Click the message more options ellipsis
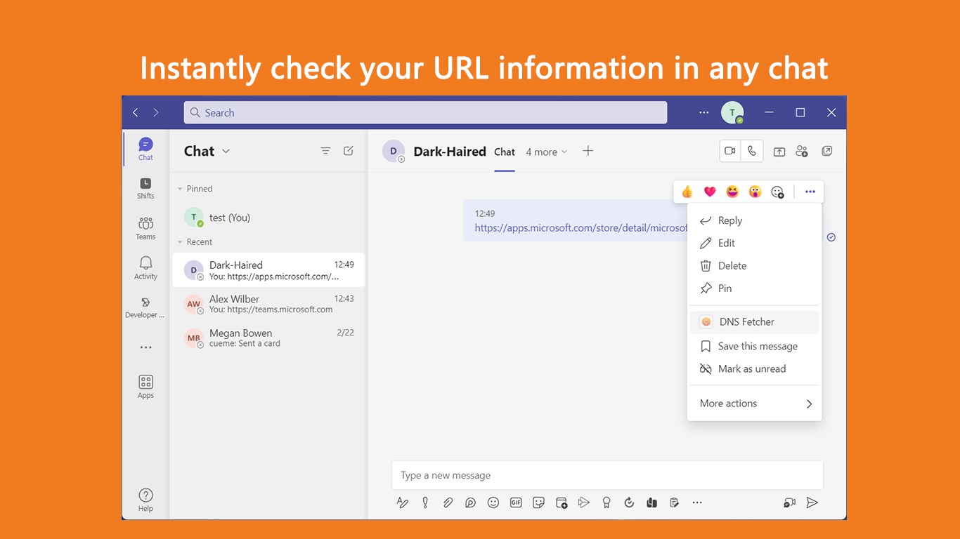960x539 pixels. point(810,192)
